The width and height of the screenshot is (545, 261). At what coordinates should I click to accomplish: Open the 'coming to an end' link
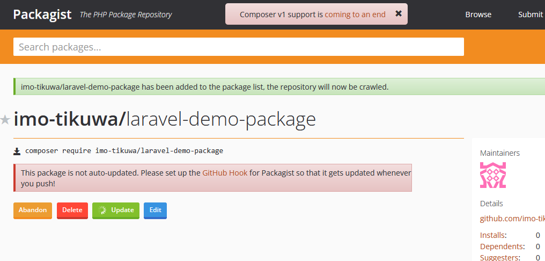click(x=355, y=15)
